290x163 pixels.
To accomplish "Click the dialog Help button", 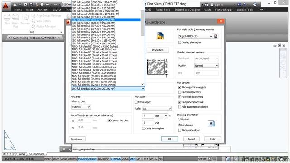I will [x=213, y=139].
